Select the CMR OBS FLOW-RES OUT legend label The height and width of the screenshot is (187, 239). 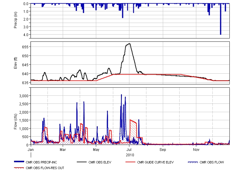pyautogui.click(x=45, y=168)
